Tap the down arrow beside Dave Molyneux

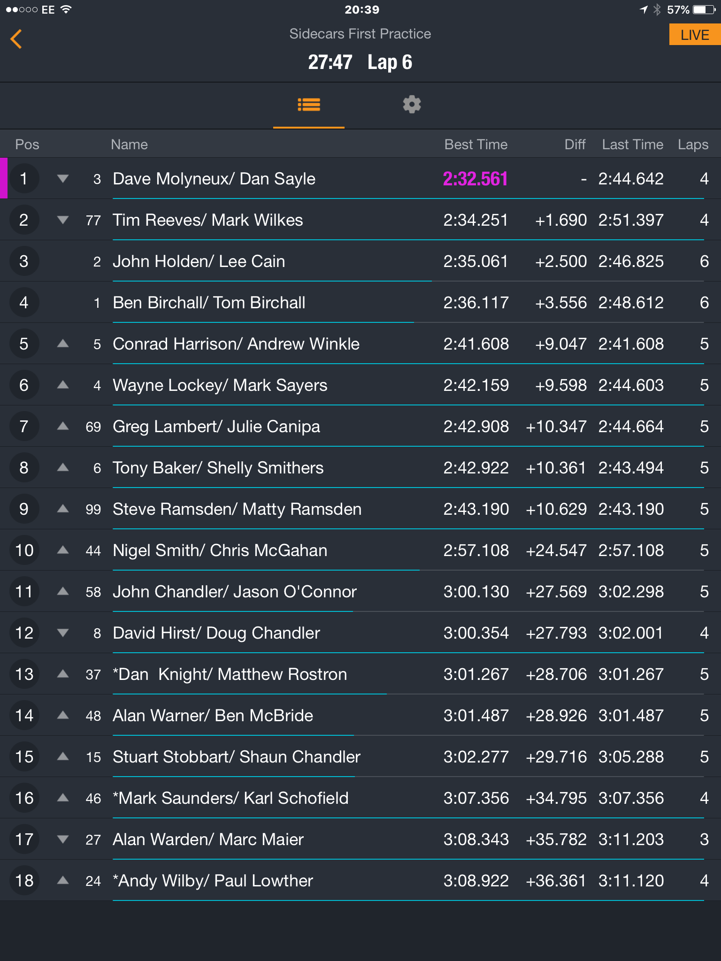click(63, 178)
